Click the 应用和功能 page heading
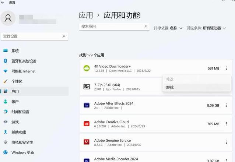This screenshot has height=162, width=235. click(122, 15)
